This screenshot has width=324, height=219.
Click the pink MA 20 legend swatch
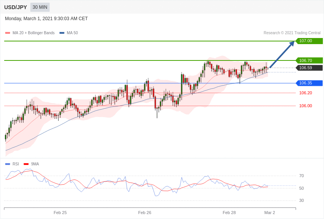tap(8, 33)
